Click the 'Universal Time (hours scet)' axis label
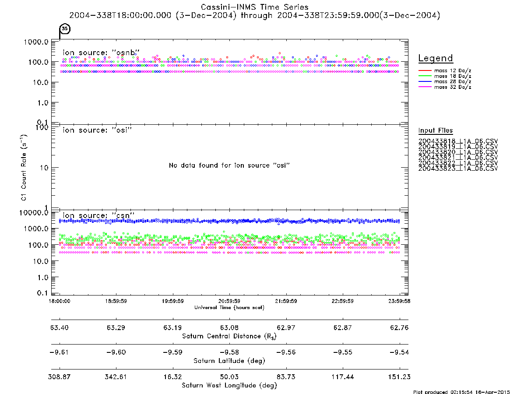Image resolution: width=510 pixels, height=394 pixels. [229, 307]
